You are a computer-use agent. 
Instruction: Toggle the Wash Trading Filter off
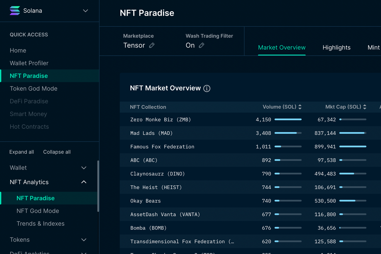(190, 45)
